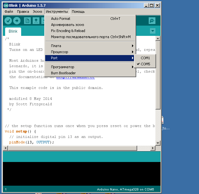199x194 pixels.
Task: Click the line number 1 in status bar
Action: [x=5, y=190]
